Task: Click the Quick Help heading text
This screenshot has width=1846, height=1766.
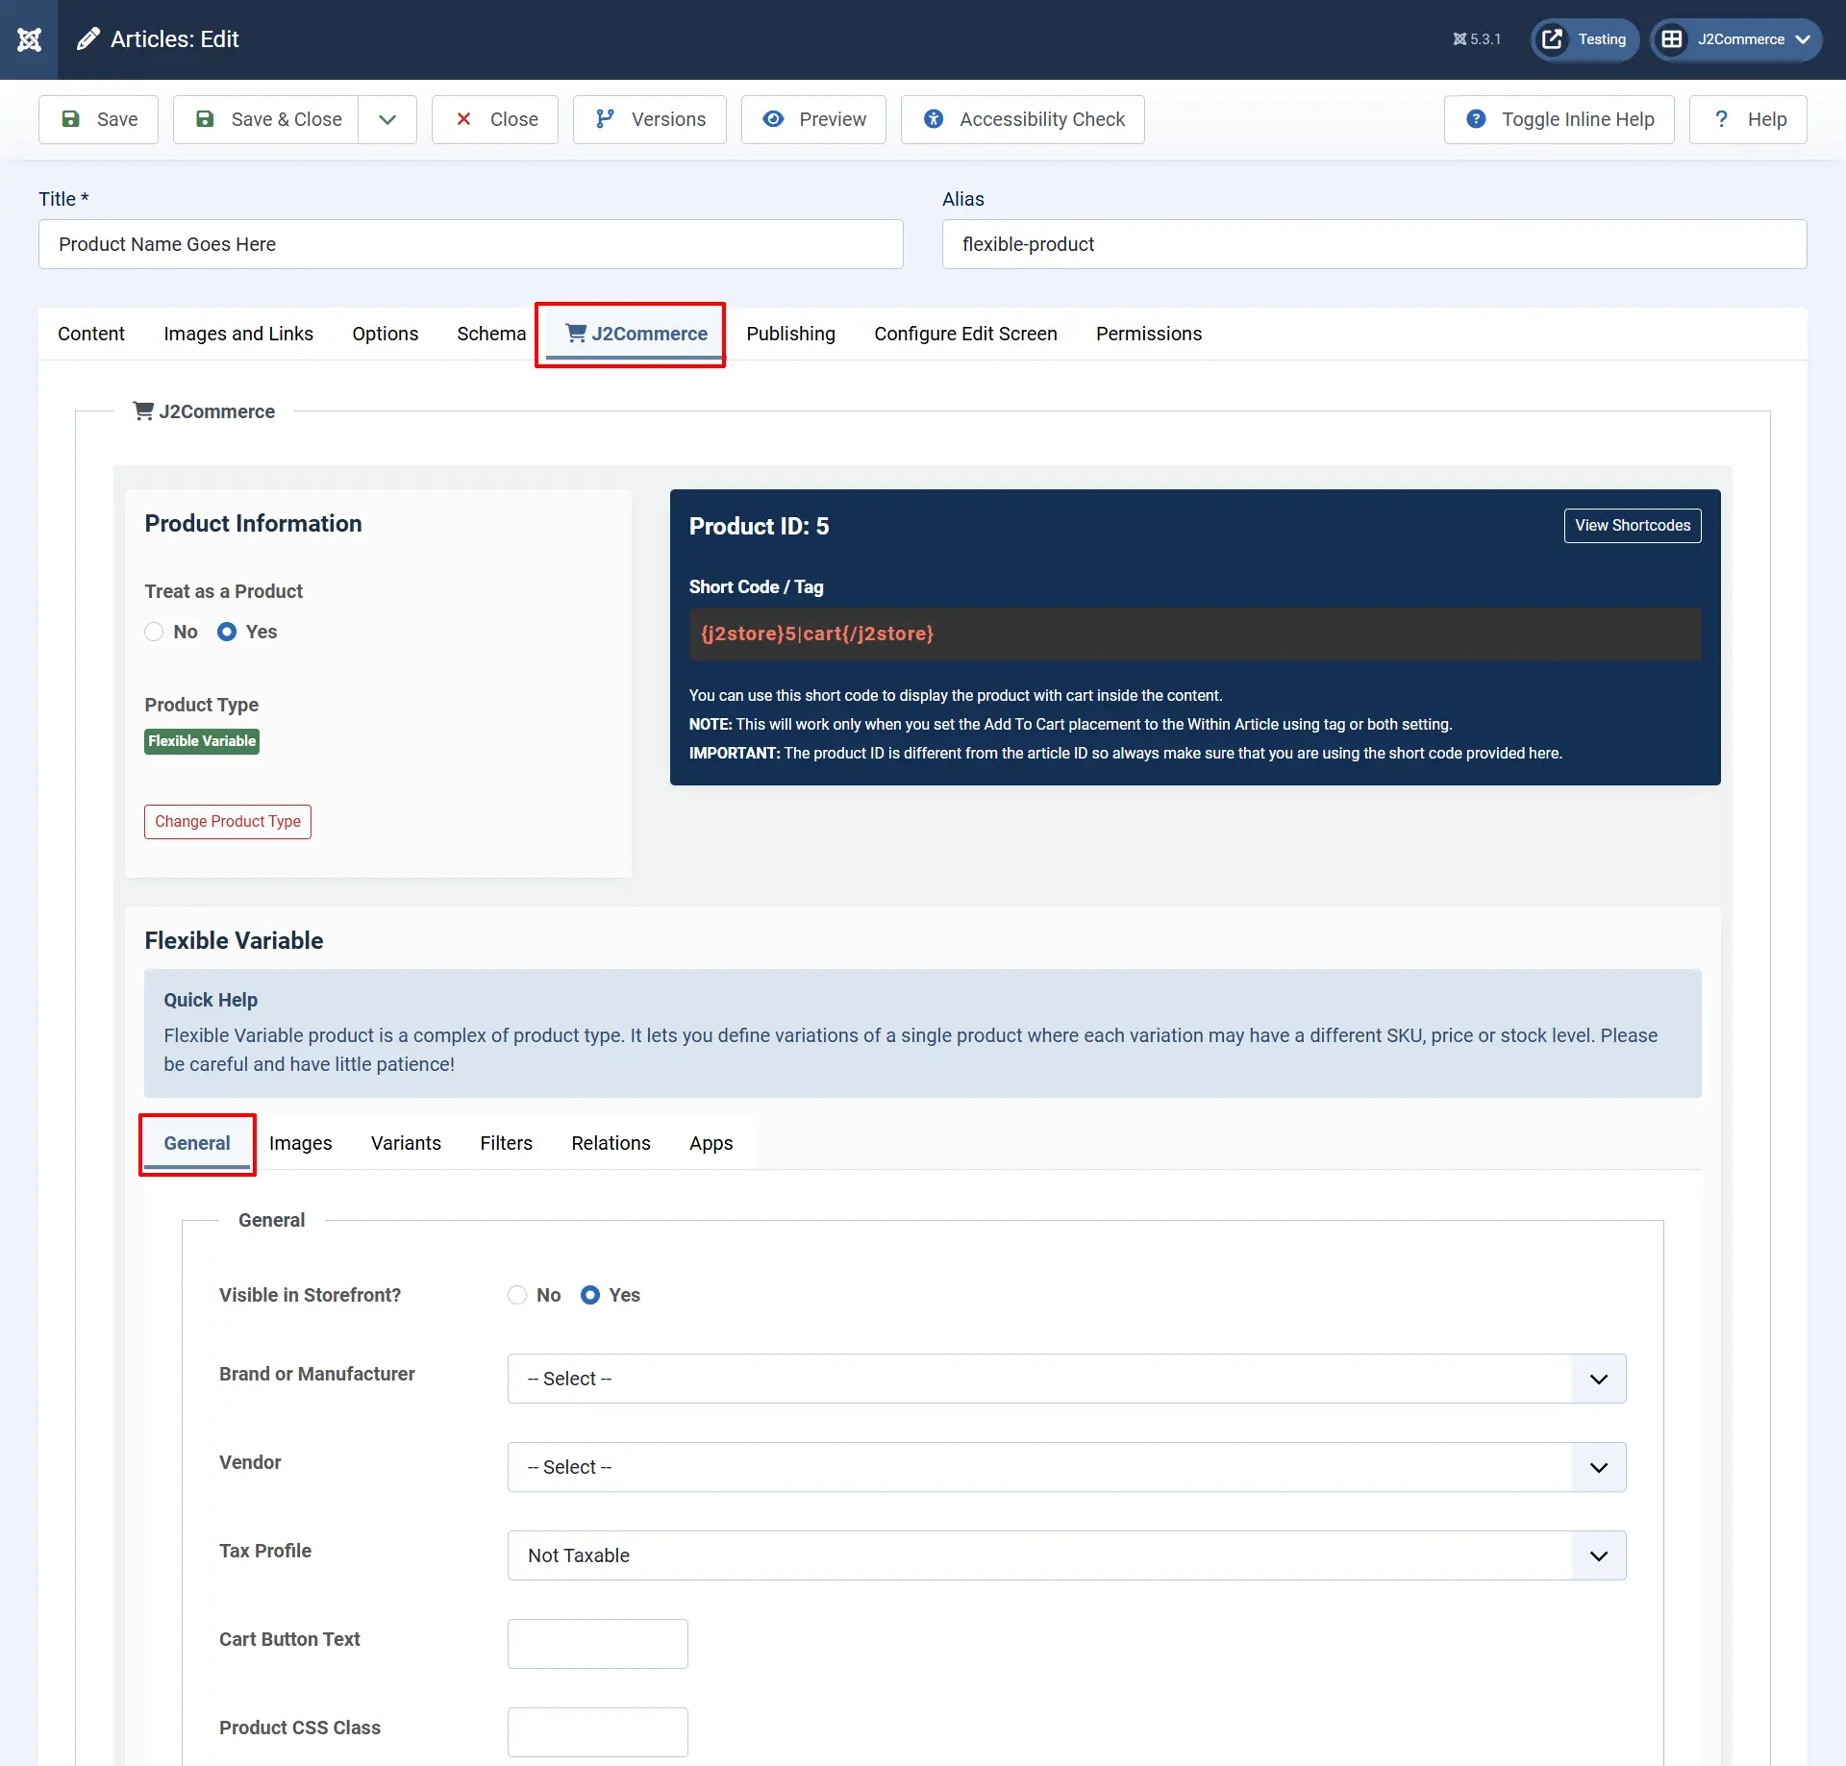Action: pos(211,1000)
